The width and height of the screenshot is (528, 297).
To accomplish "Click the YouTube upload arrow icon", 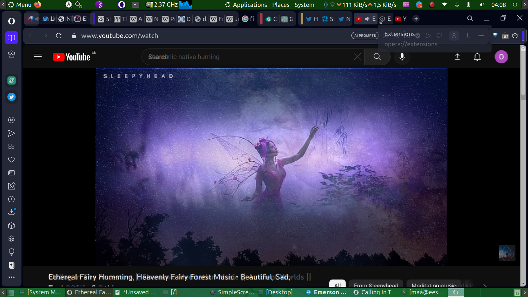I will click(x=457, y=57).
